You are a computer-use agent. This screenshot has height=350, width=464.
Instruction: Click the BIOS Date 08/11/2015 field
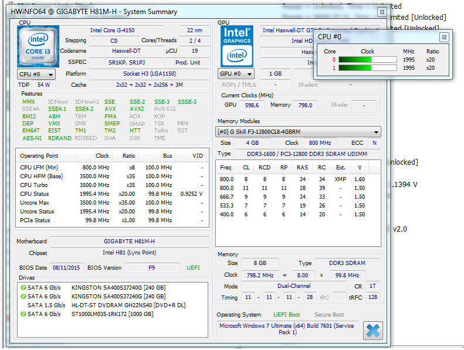point(66,268)
